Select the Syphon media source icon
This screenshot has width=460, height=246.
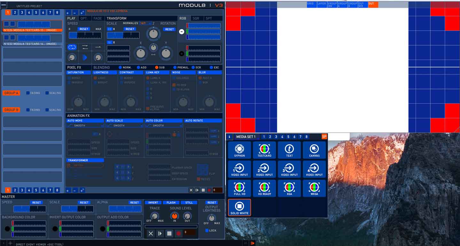(x=239, y=150)
